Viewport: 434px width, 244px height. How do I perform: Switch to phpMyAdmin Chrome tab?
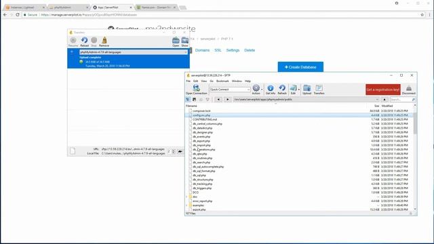click(68, 7)
